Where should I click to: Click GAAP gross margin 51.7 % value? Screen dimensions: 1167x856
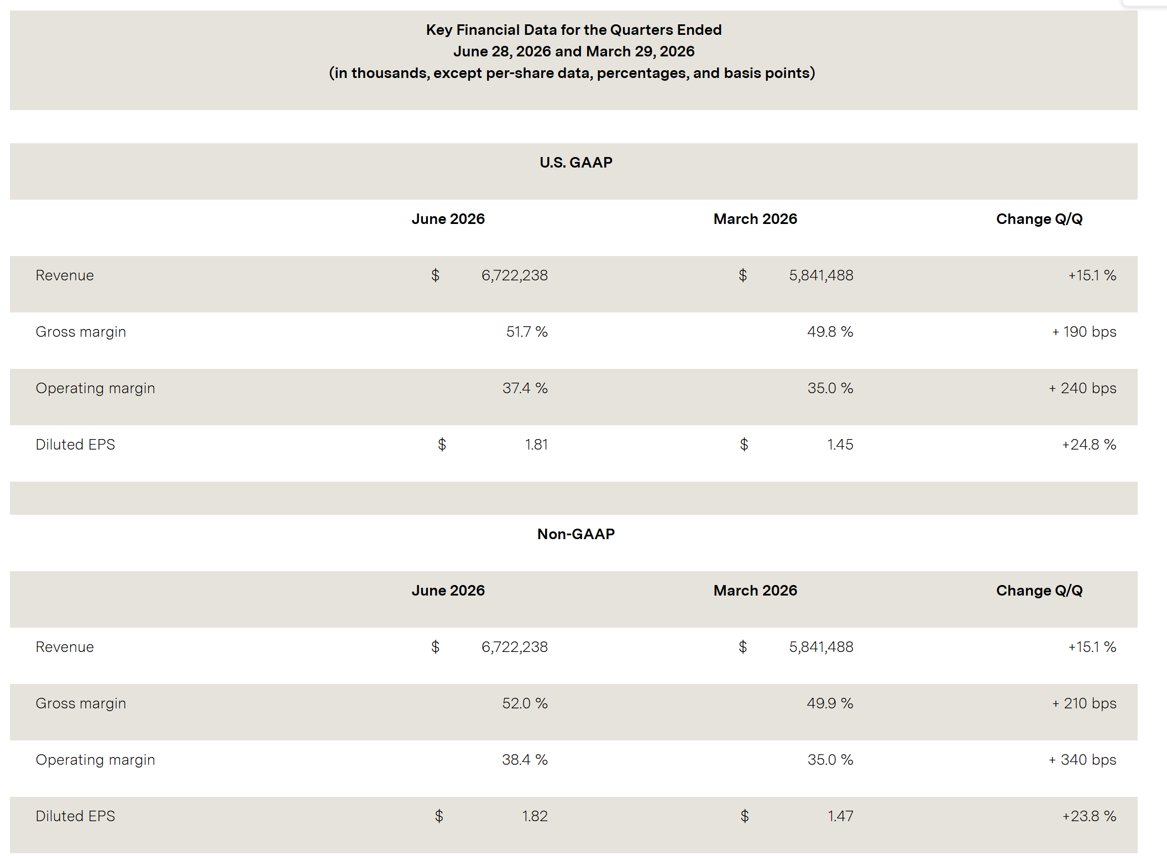point(527,332)
